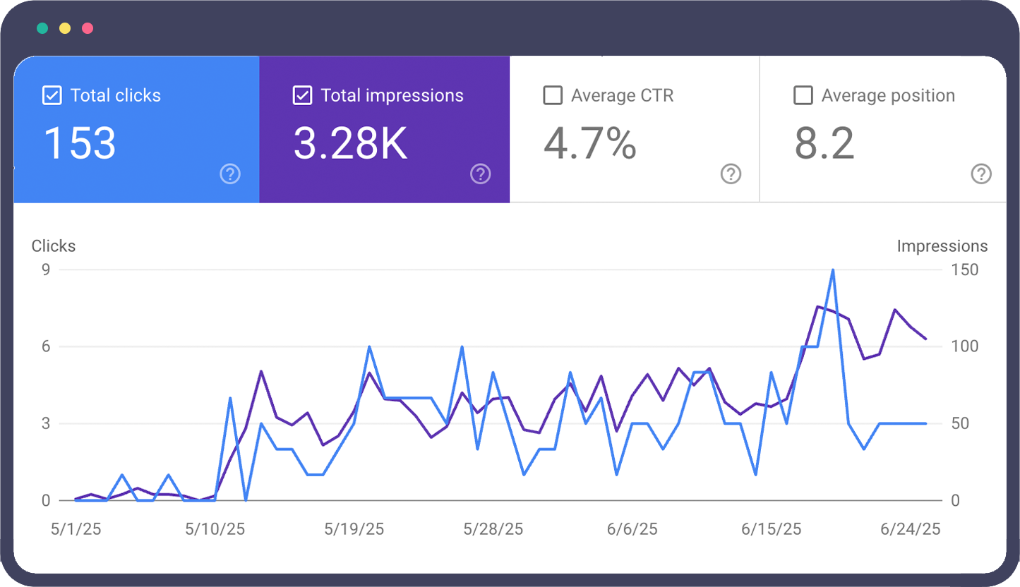Click the 5/19/25 date label
Viewport: 1020px width, 587px height.
point(354,529)
